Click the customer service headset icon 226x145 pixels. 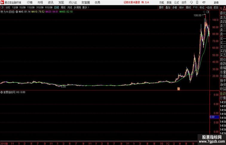point(191,2)
